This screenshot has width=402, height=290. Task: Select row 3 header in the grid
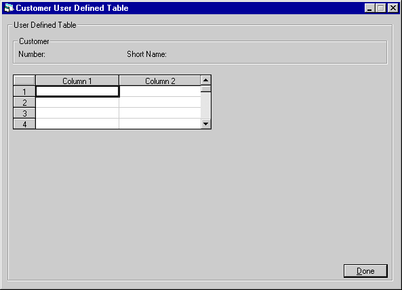[x=24, y=113]
